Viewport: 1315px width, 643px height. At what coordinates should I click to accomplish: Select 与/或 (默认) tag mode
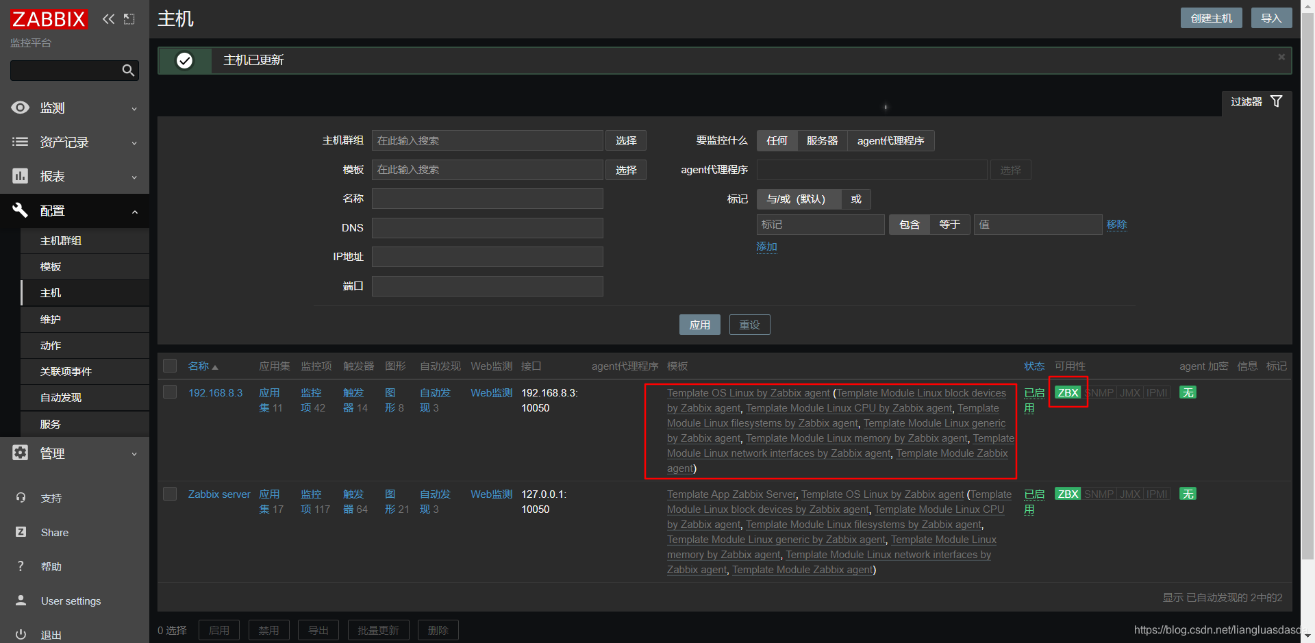click(x=799, y=199)
